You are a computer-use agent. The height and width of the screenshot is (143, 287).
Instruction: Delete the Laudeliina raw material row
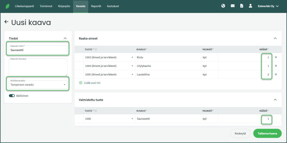(276, 74)
